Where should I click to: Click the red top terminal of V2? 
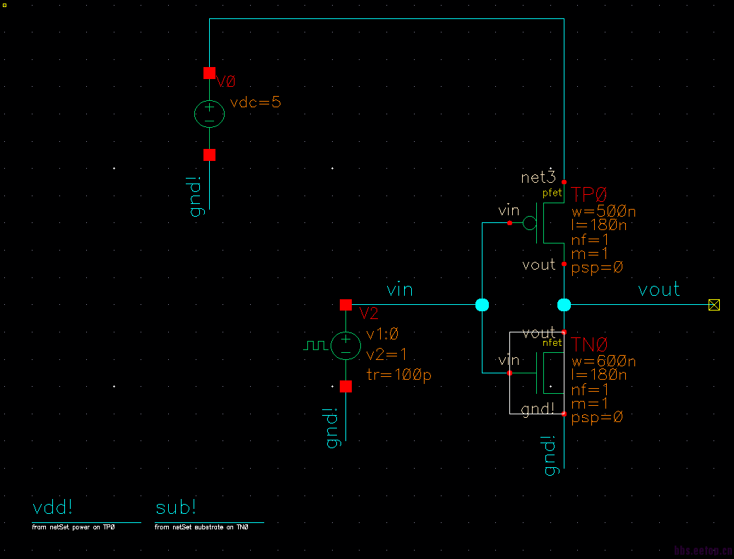(x=345, y=305)
